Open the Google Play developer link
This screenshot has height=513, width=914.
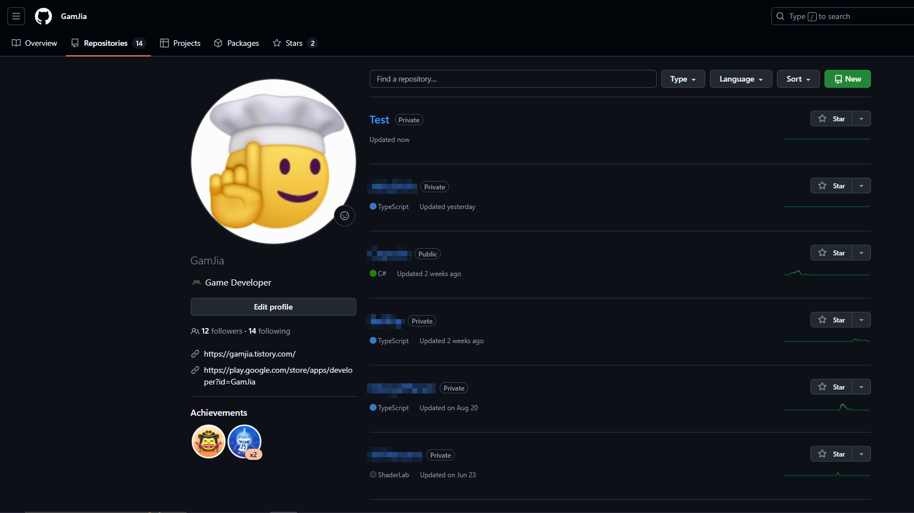(x=278, y=376)
